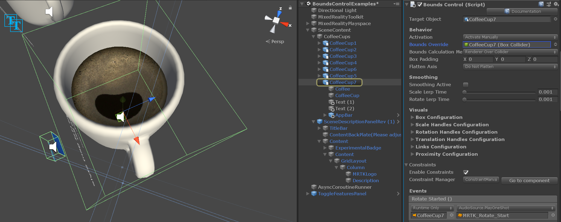This screenshot has height=222, width=561.
Task: Click Target Object picker circle icon
Action: [556, 19]
